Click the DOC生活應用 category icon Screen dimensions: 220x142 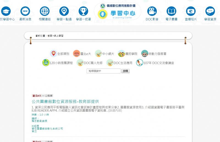coord(110,63)
